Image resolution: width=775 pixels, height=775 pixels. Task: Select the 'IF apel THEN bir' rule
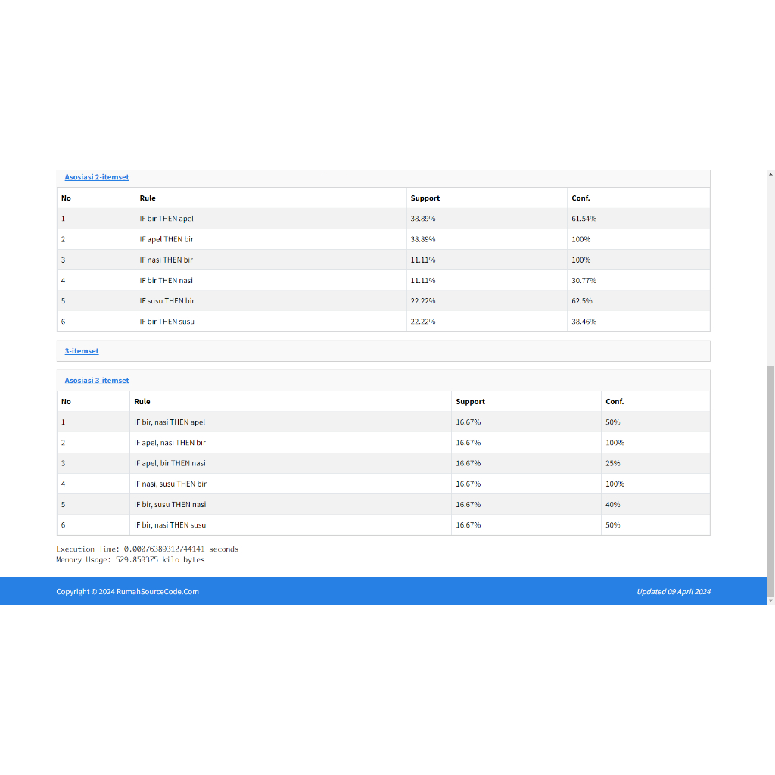pyautogui.click(x=167, y=239)
